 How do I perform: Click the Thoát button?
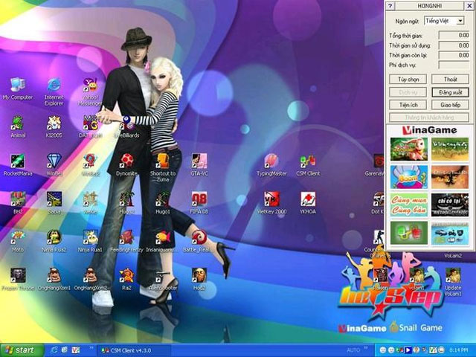coord(450,80)
